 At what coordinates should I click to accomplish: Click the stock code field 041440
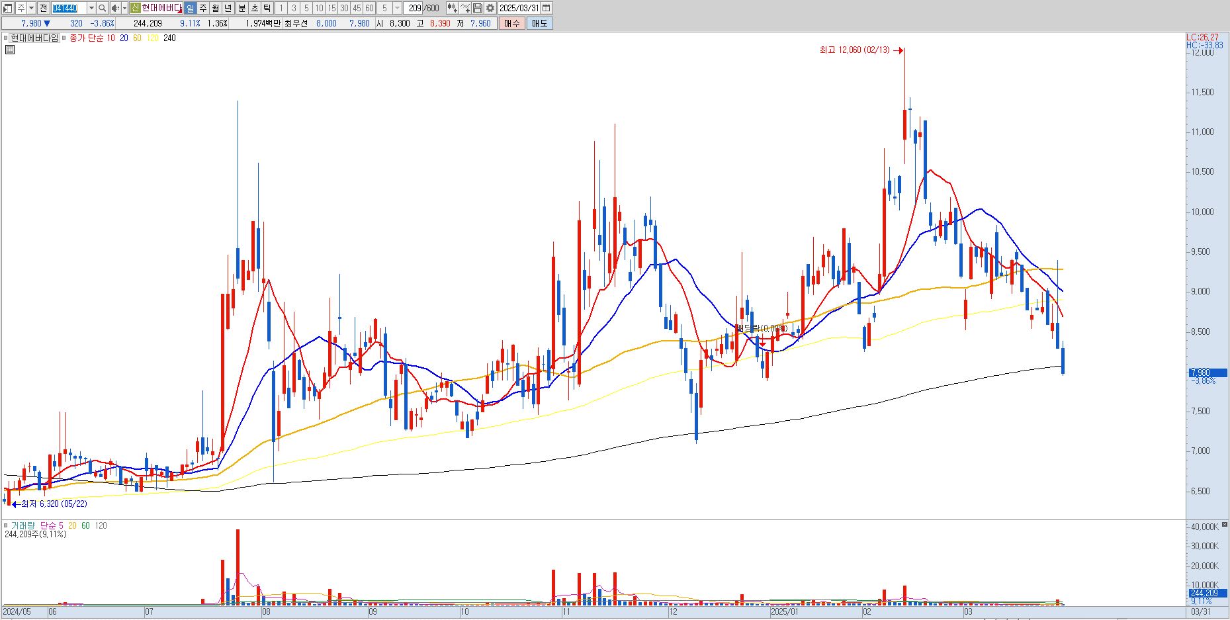click(x=69, y=8)
